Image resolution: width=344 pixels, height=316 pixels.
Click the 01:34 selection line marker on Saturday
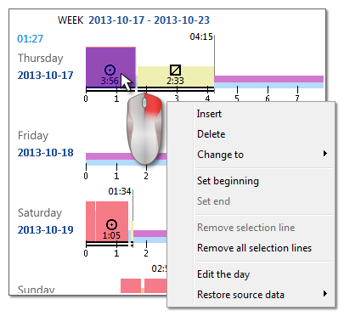click(120, 192)
